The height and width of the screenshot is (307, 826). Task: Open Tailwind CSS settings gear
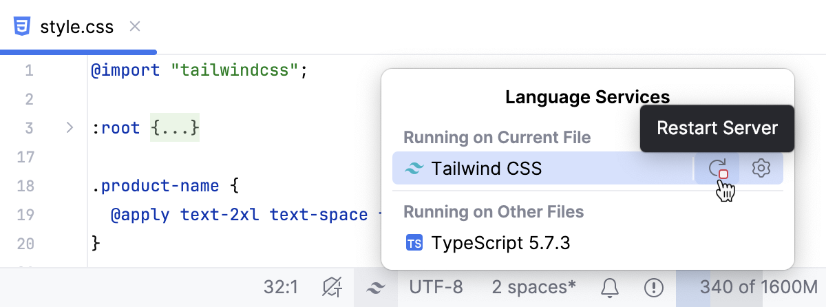coord(761,168)
